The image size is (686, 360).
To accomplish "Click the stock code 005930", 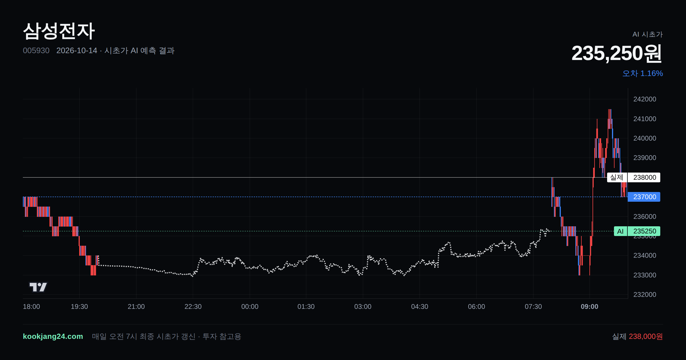I will click(x=36, y=51).
